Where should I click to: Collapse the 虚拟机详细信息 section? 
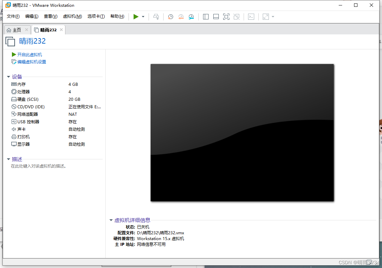coord(111,220)
